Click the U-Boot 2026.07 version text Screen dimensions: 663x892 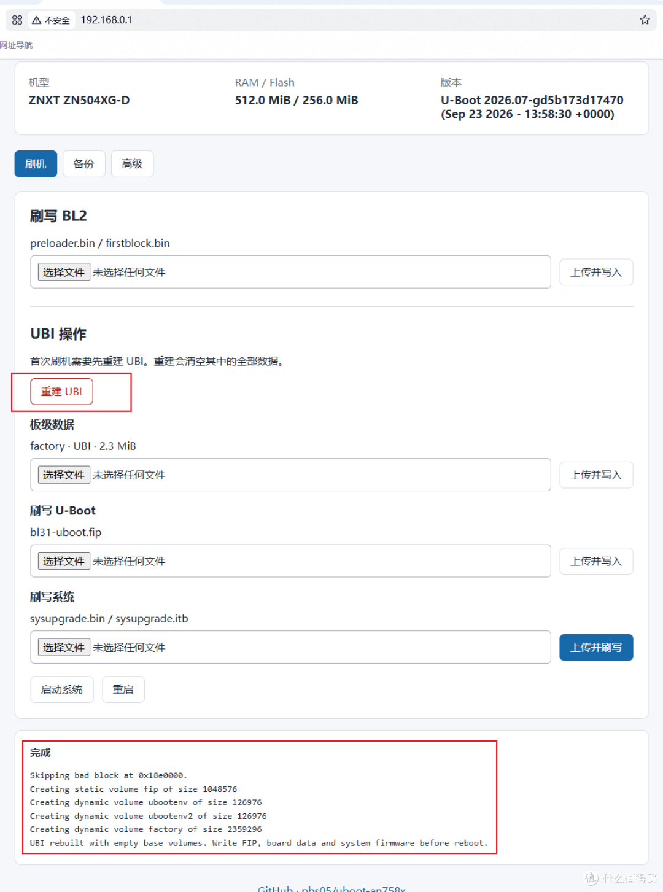[x=532, y=107]
